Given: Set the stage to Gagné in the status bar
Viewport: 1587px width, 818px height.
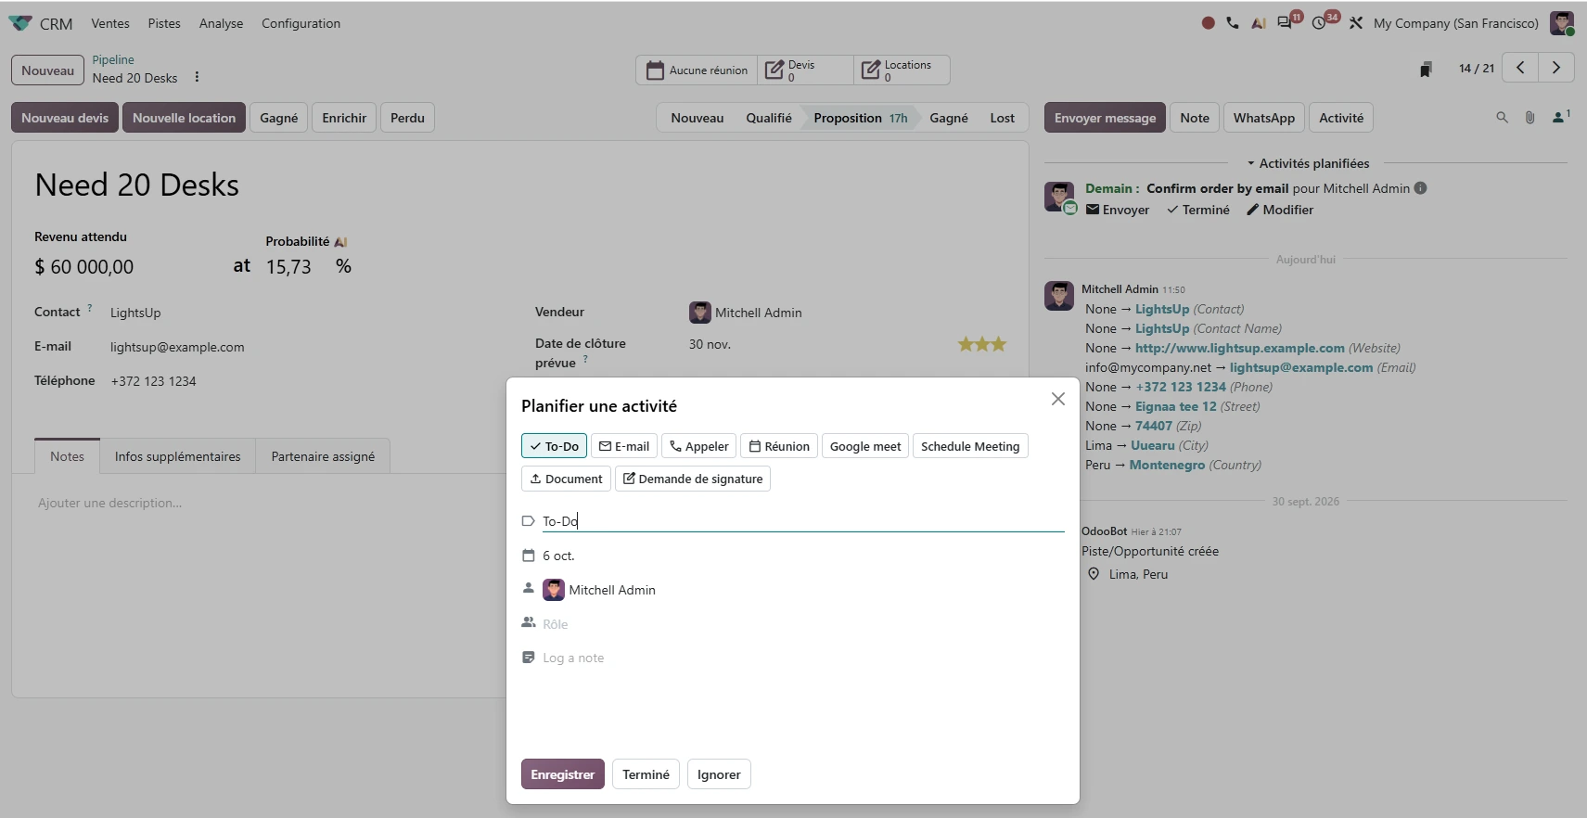Looking at the screenshot, I should point(948,118).
